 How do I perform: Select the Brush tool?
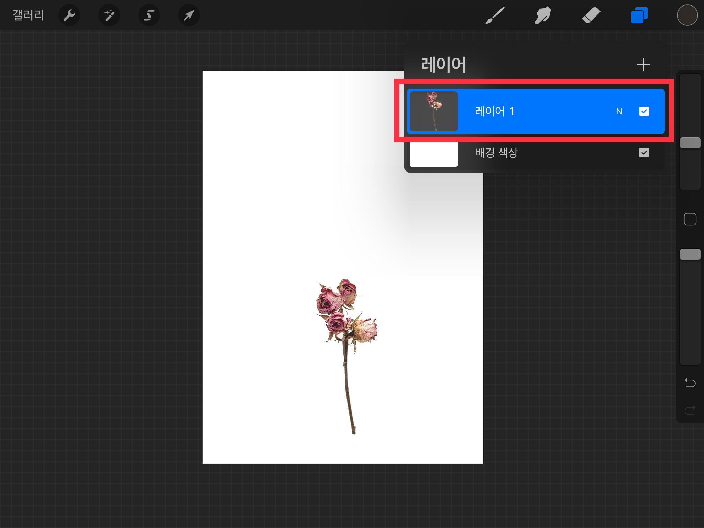(x=495, y=15)
